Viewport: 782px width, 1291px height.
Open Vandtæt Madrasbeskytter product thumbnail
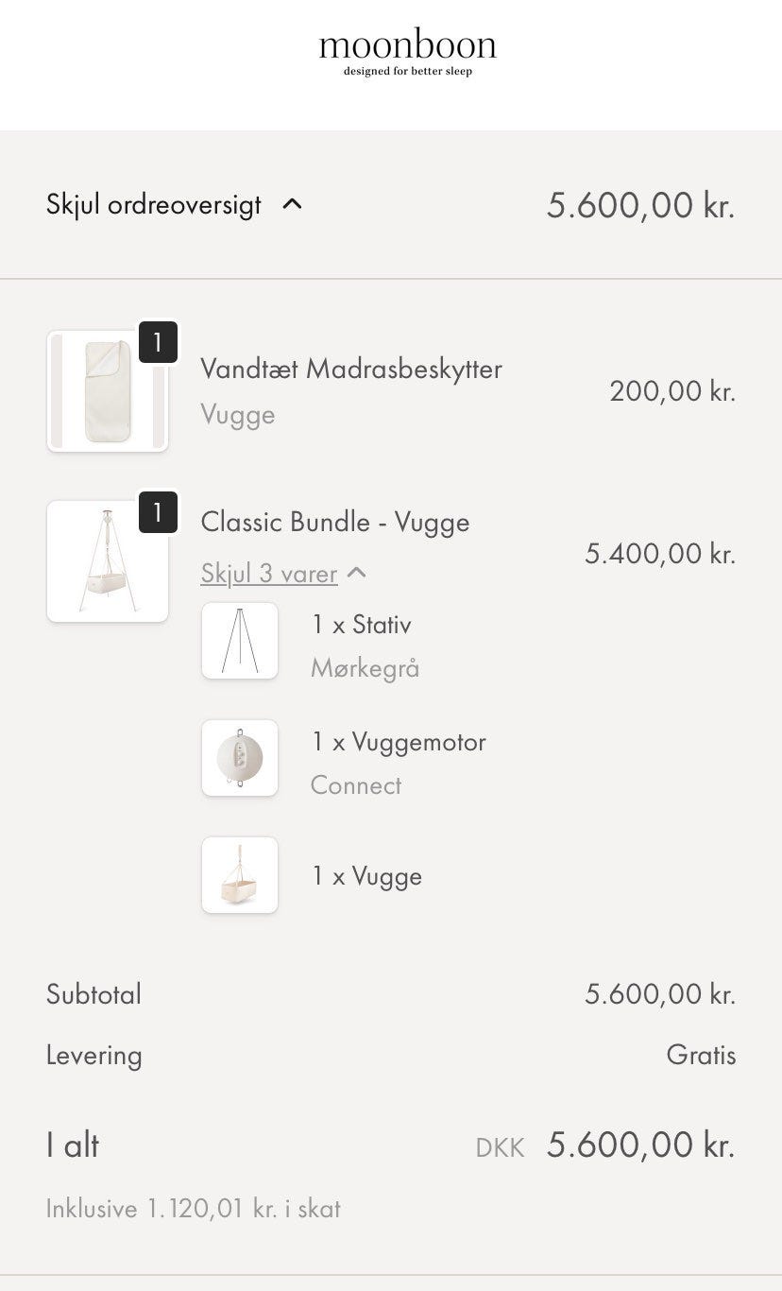click(107, 391)
